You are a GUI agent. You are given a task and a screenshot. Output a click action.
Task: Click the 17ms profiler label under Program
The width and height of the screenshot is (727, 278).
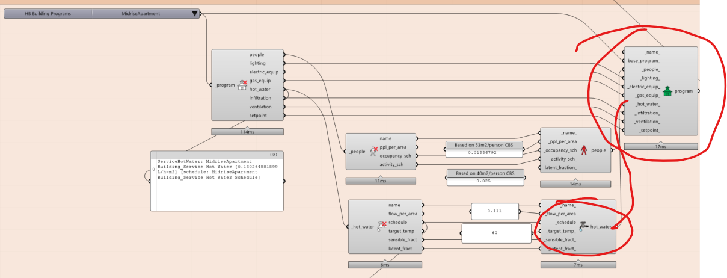tap(660, 146)
